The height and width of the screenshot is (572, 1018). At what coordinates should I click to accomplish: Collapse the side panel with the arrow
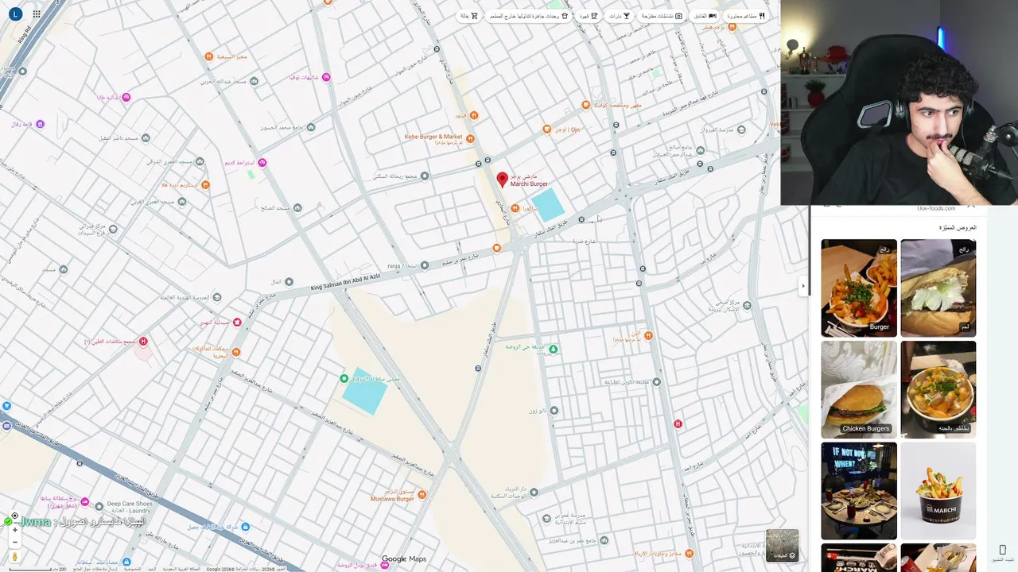(803, 286)
